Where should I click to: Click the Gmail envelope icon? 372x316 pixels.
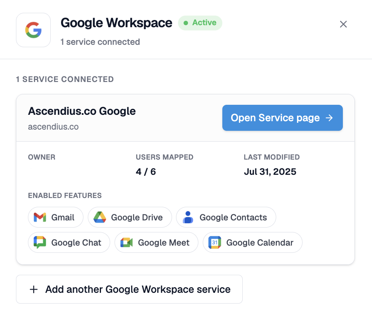pos(40,217)
